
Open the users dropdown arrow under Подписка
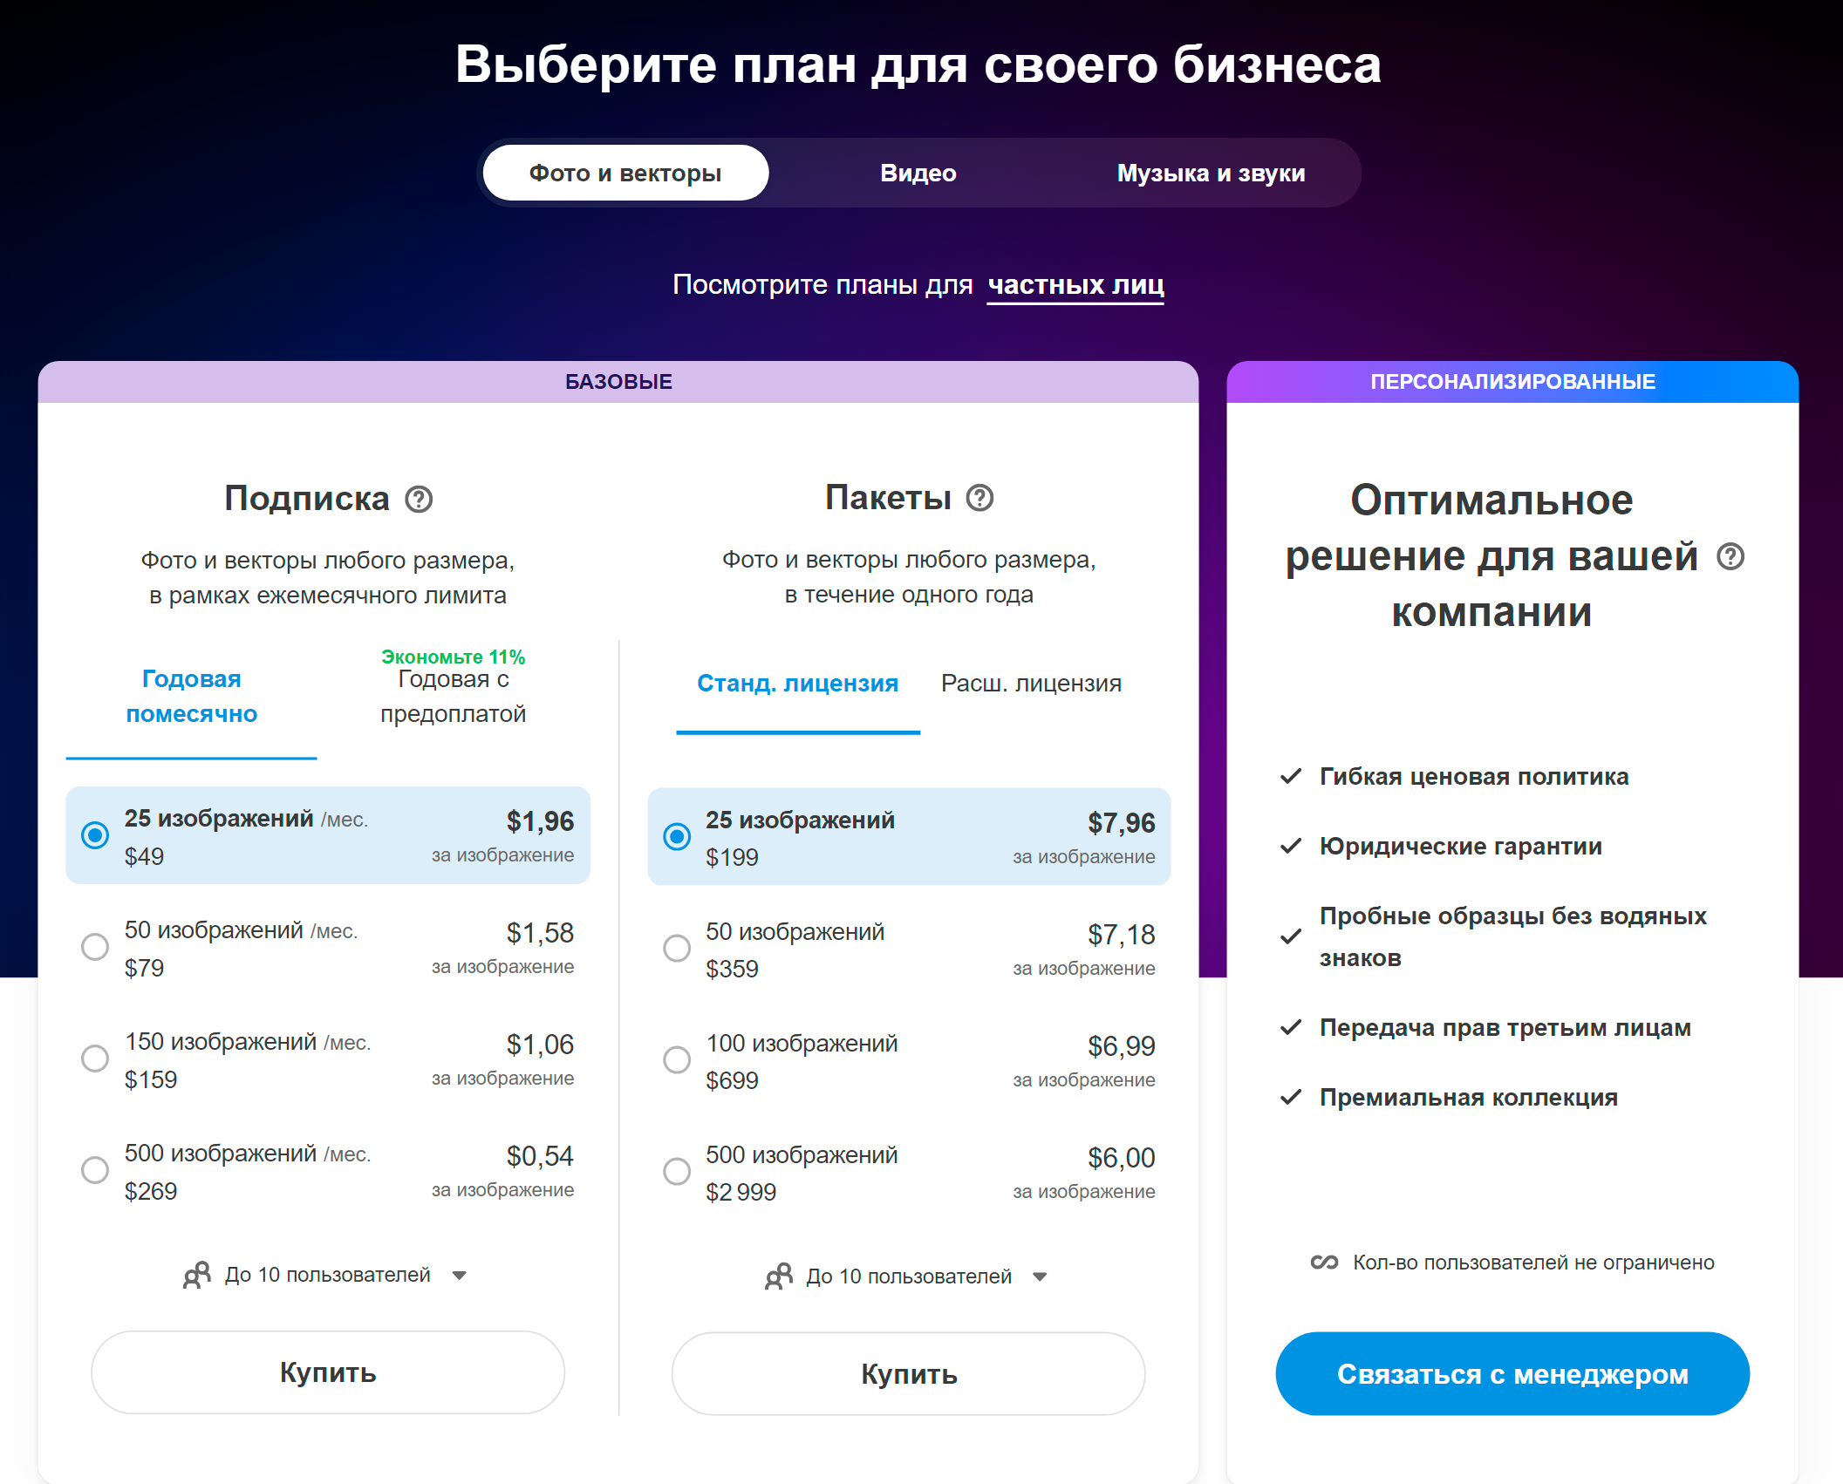coord(460,1276)
